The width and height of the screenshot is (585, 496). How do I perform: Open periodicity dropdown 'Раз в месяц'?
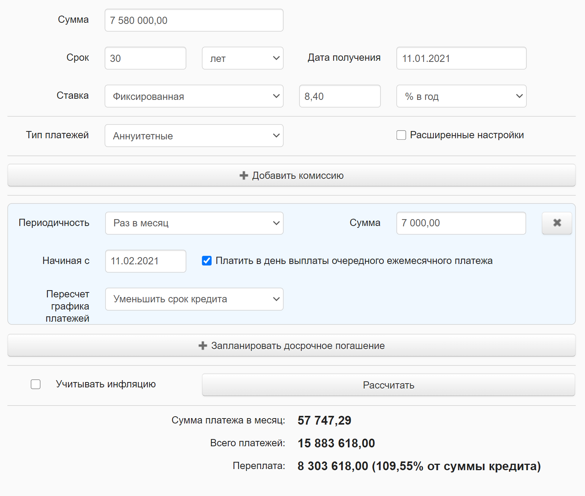point(194,223)
